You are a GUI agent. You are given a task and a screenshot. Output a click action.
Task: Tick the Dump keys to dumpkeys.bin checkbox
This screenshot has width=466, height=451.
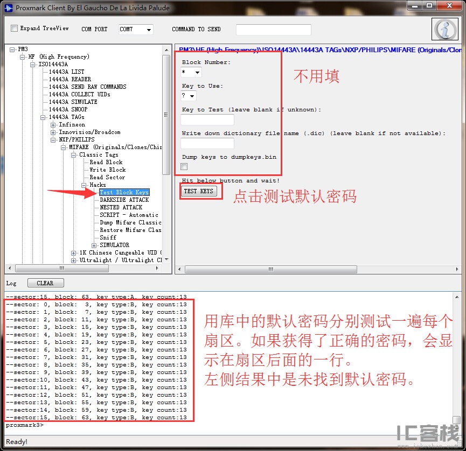tap(184, 166)
